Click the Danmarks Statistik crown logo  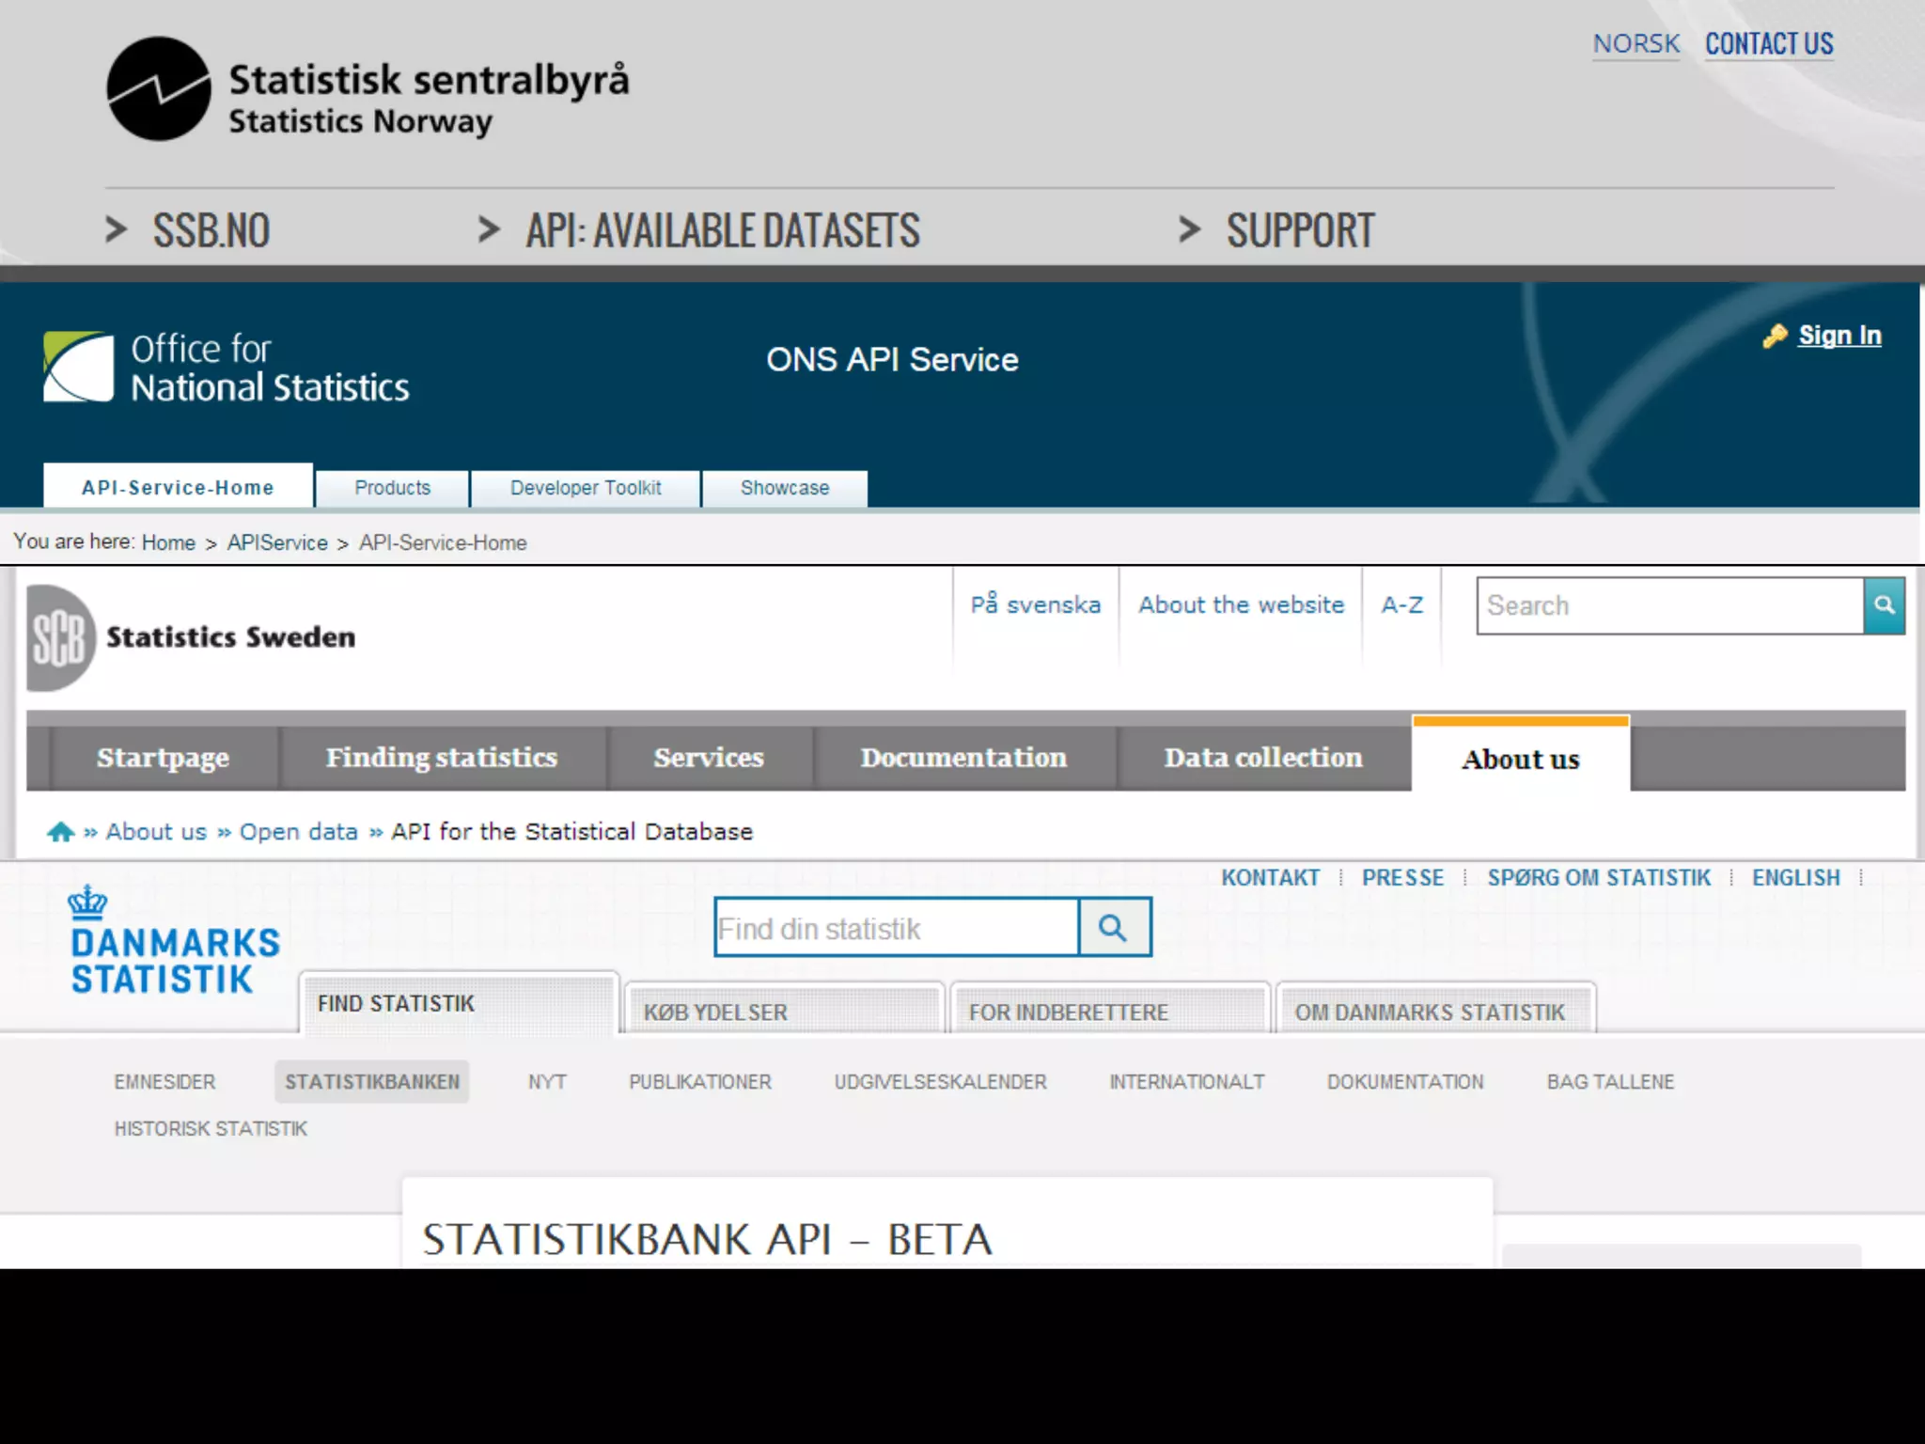[87, 902]
